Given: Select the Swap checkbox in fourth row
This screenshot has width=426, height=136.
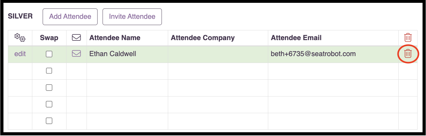Looking at the screenshot, I should 49,104.
